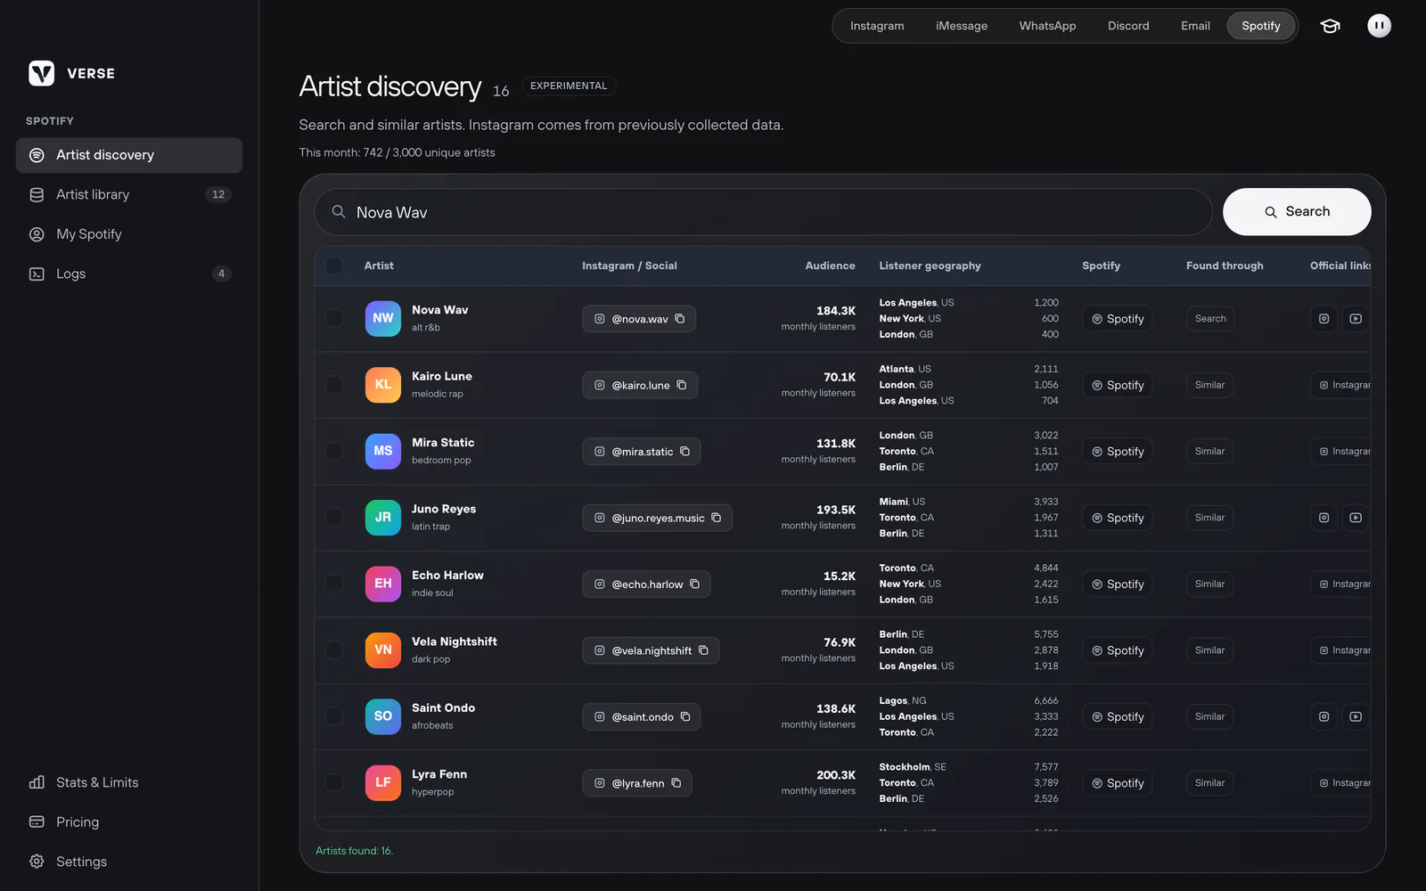Switch to the WhatsApp tab
Screen dimensions: 1426x891
[1047, 26]
